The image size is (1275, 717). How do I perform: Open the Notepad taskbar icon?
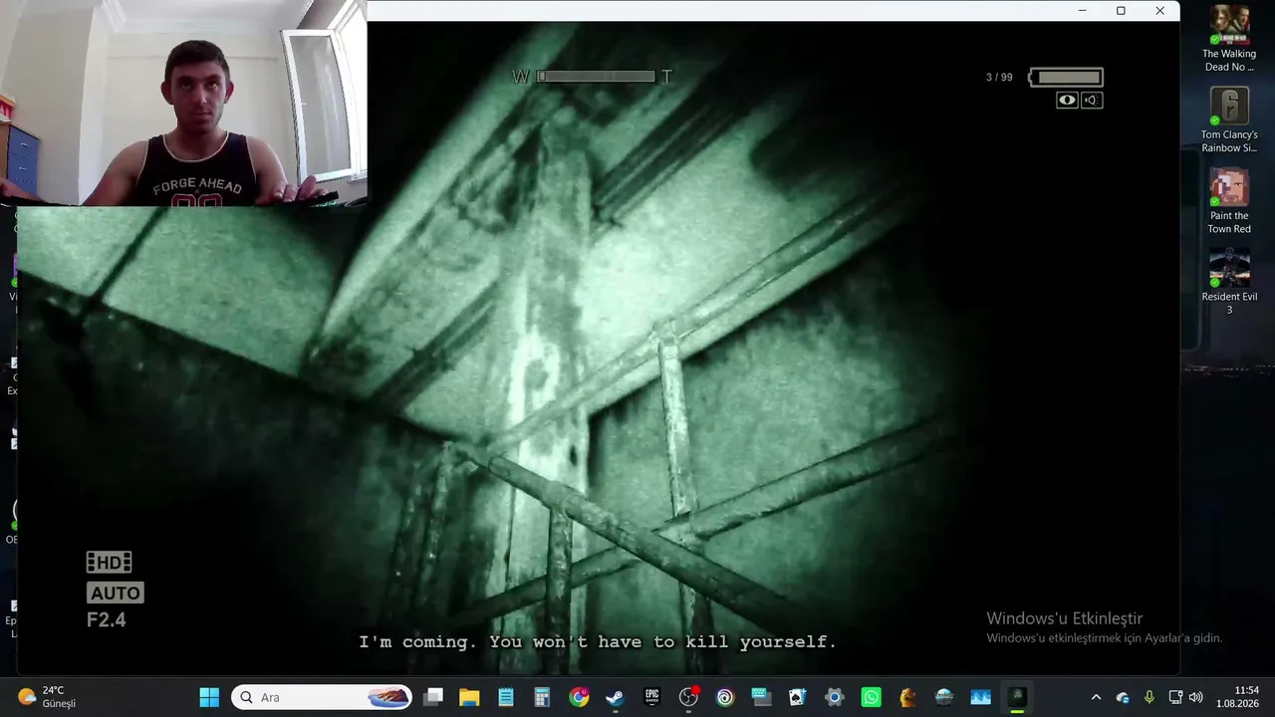tap(506, 697)
